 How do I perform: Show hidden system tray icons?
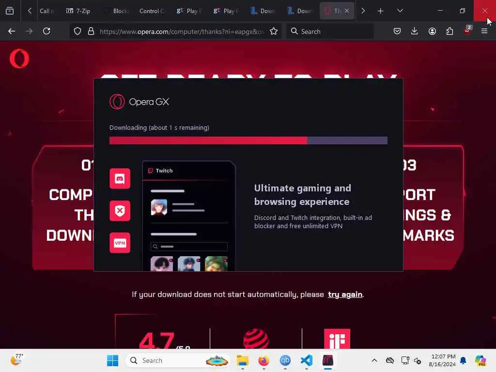pyautogui.click(x=374, y=360)
